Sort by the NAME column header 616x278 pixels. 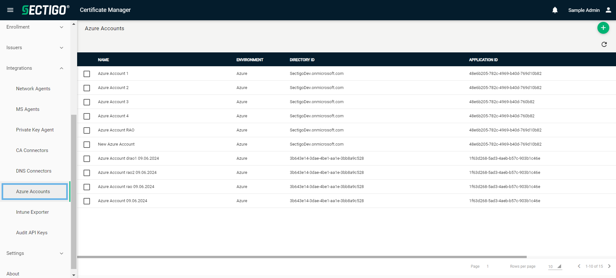click(x=103, y=60)
